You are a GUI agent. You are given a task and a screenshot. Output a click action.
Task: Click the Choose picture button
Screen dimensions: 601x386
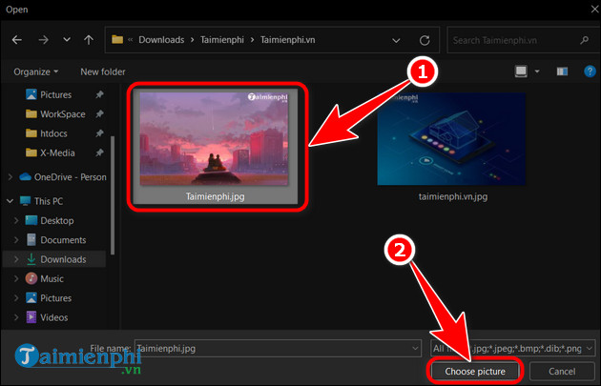(474, 370)
